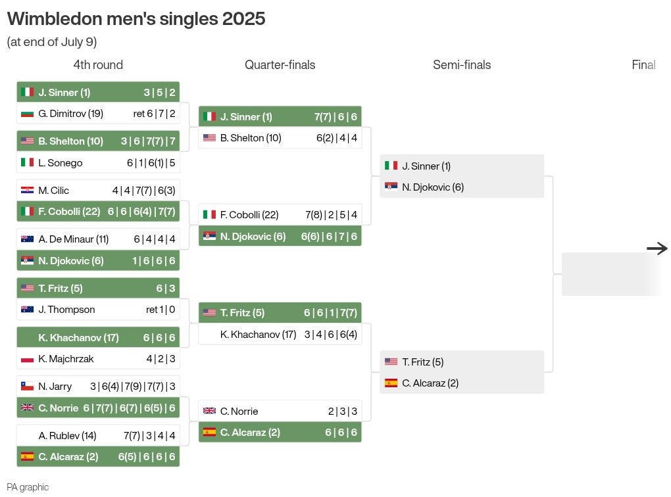Click the A. Rublev (14) result row
Image resolution: width=671 pixels, height=497 pixels.
(x=98, y=435)
